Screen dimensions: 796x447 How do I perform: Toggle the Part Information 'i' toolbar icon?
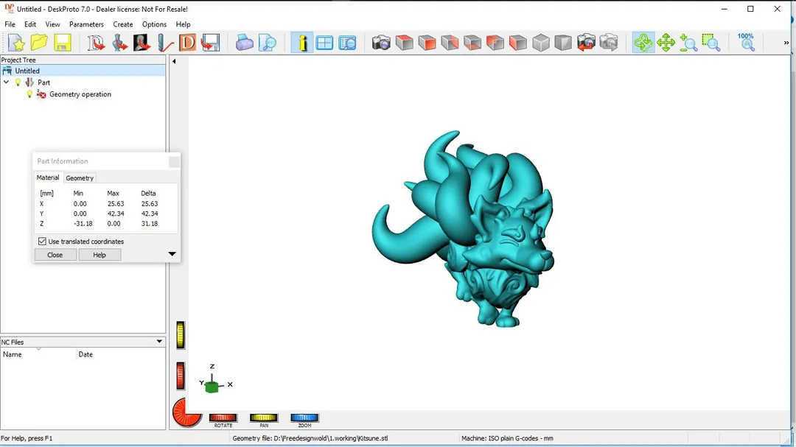(301, 43)
